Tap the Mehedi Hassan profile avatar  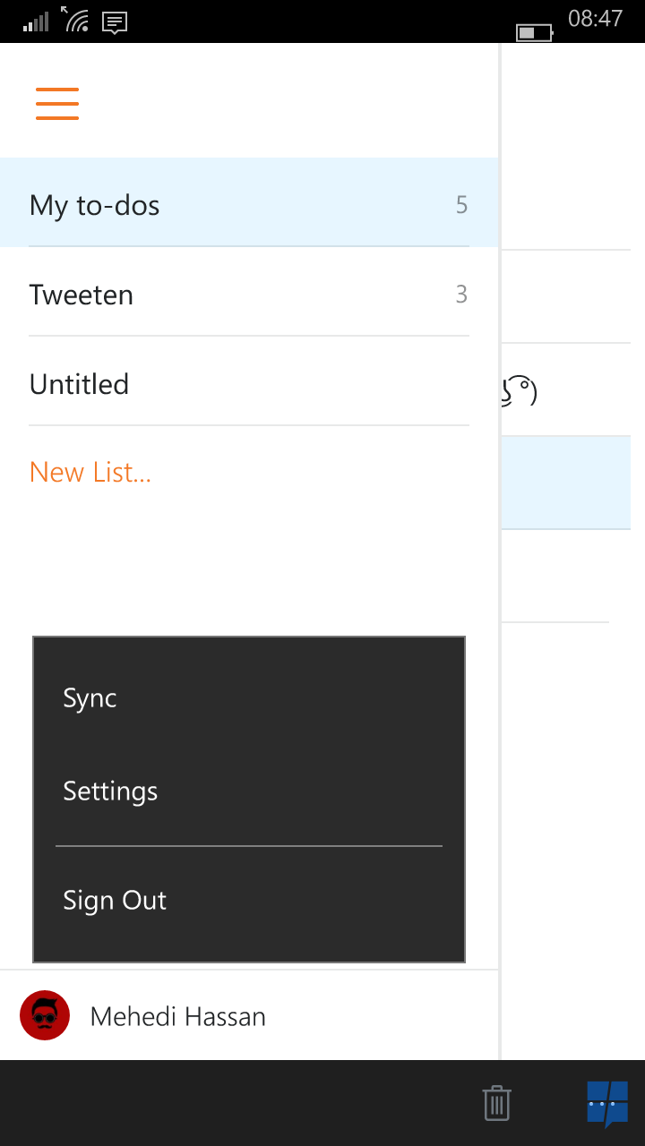coord(45,1015)
